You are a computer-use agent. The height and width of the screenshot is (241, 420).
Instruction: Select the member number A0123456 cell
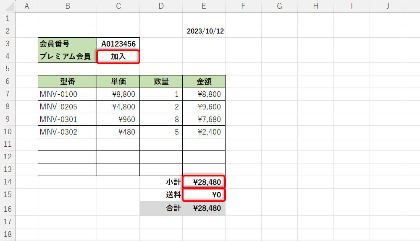118,44
